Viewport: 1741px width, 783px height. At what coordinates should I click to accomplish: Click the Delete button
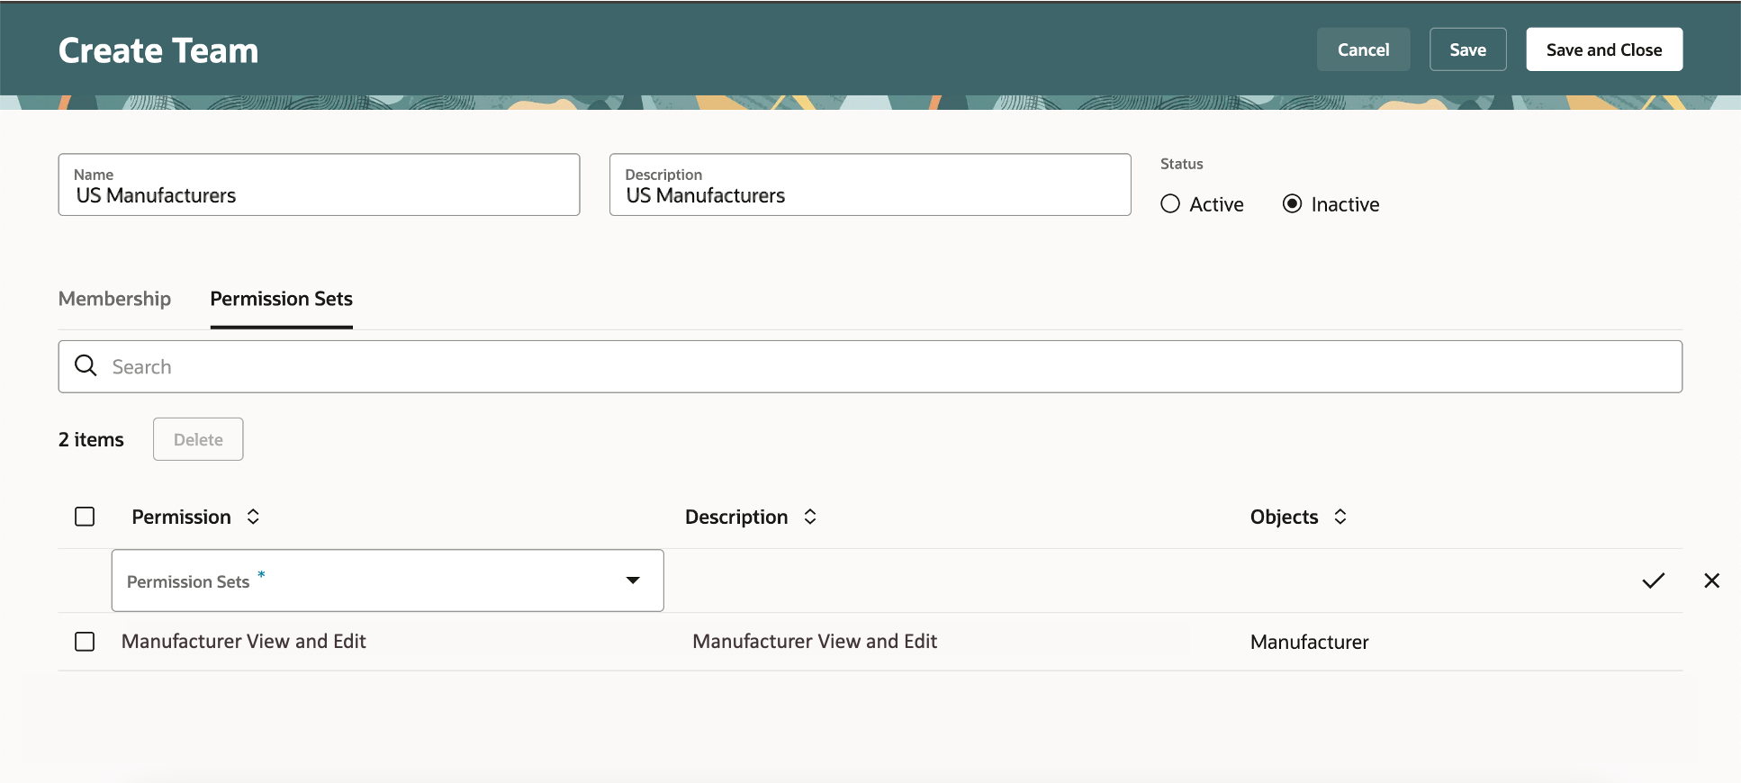198,439
